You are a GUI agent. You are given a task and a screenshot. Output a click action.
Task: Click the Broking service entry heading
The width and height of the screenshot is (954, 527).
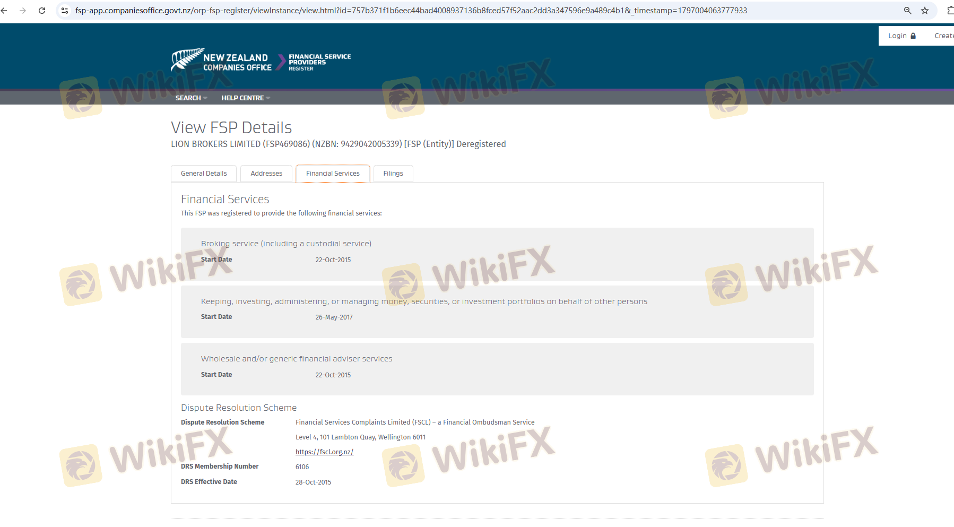[x=286, y=244]
